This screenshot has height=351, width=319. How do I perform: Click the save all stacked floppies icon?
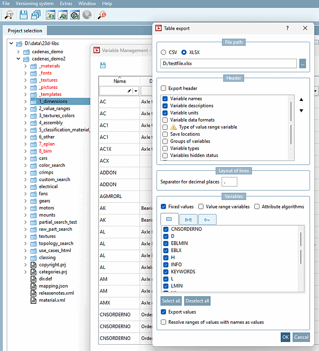(36, 15)
